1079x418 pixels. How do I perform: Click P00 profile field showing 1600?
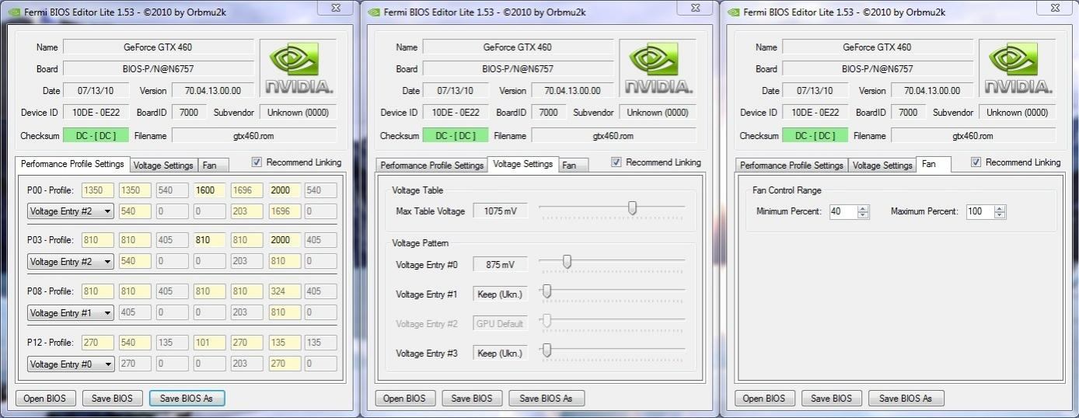pyautogui.click(x=210, y=190)
